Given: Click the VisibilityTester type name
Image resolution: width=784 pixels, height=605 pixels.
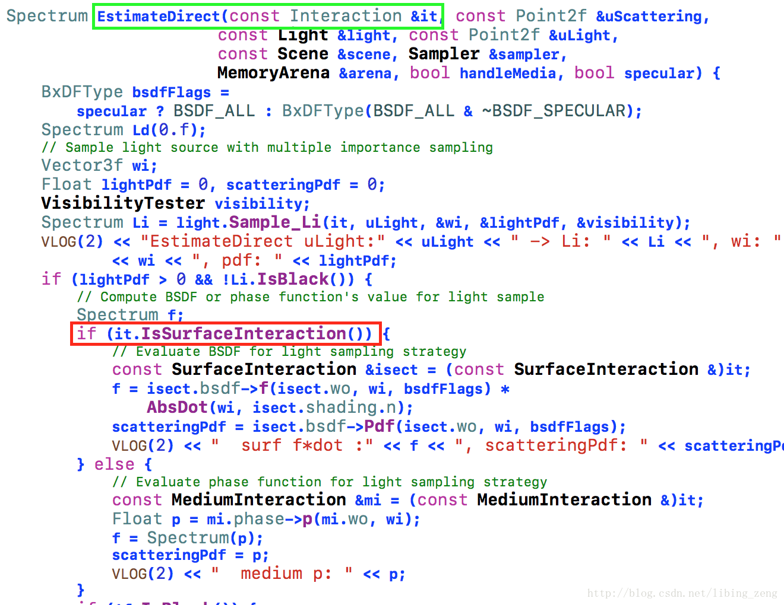Looking at the screenshot, I should click(123, 203).
